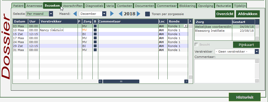Click horizontal scrollbar thumb under visits table
Viewport: 268px width, 102px height.
[x=121, y=81]
